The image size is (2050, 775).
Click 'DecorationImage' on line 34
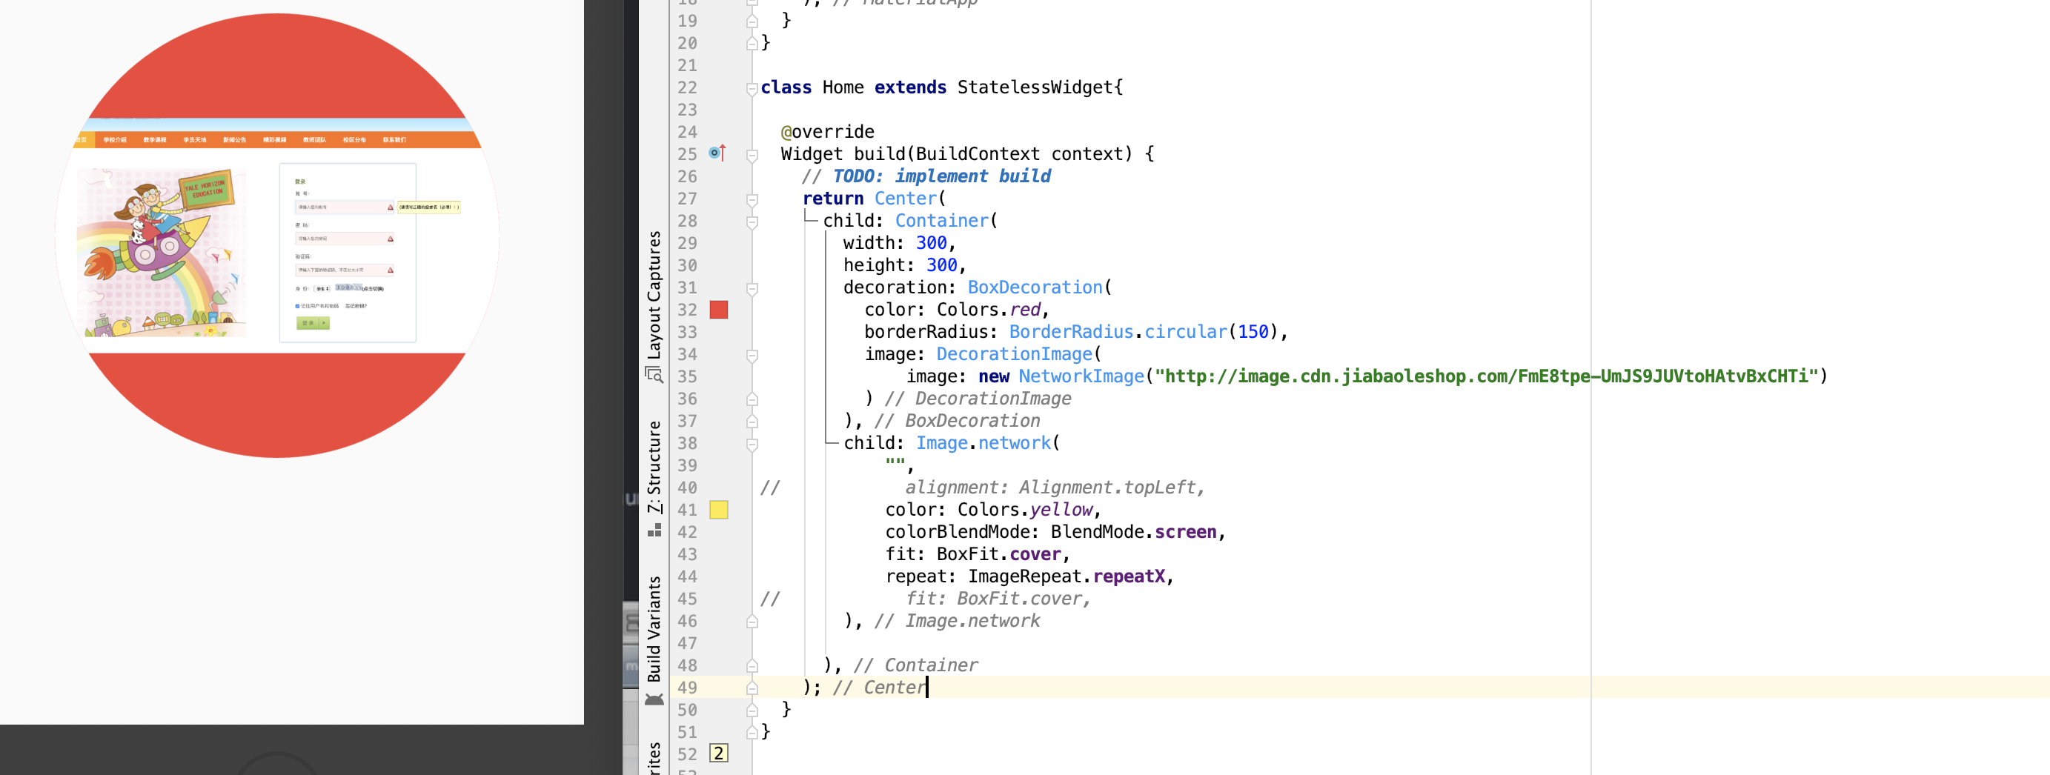1014,354
